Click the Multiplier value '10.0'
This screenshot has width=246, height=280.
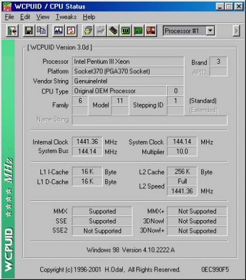(182, 151)
